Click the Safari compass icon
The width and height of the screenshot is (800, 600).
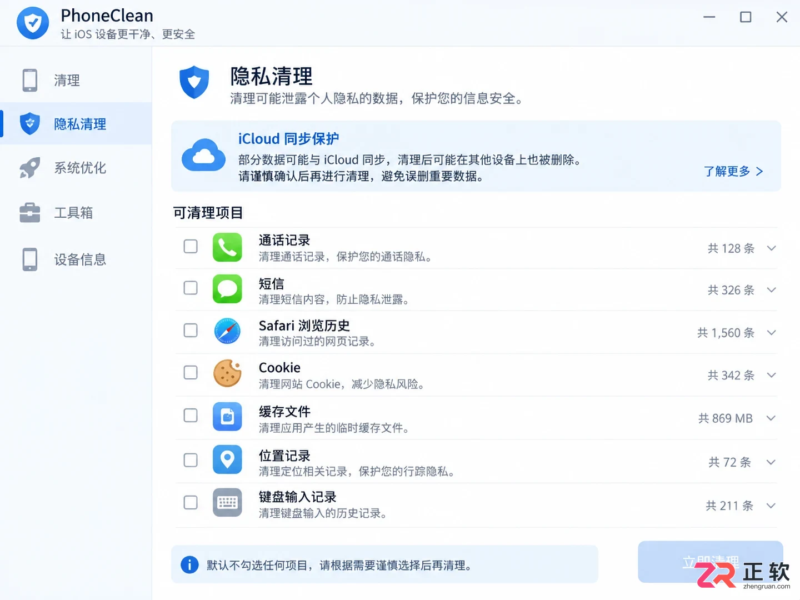pos(227,332)
